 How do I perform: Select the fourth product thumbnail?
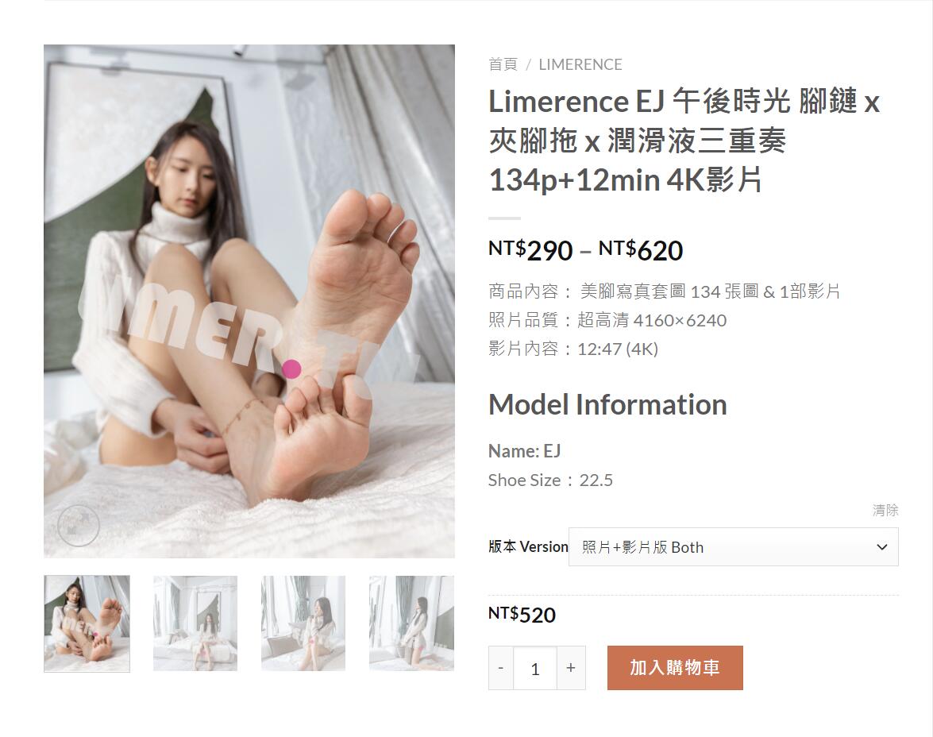point(411,623)
